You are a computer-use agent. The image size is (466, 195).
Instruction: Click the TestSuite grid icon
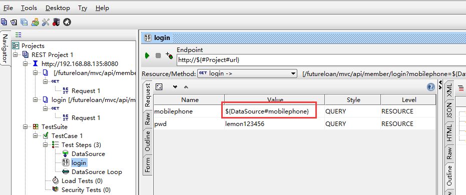(36, 126)
